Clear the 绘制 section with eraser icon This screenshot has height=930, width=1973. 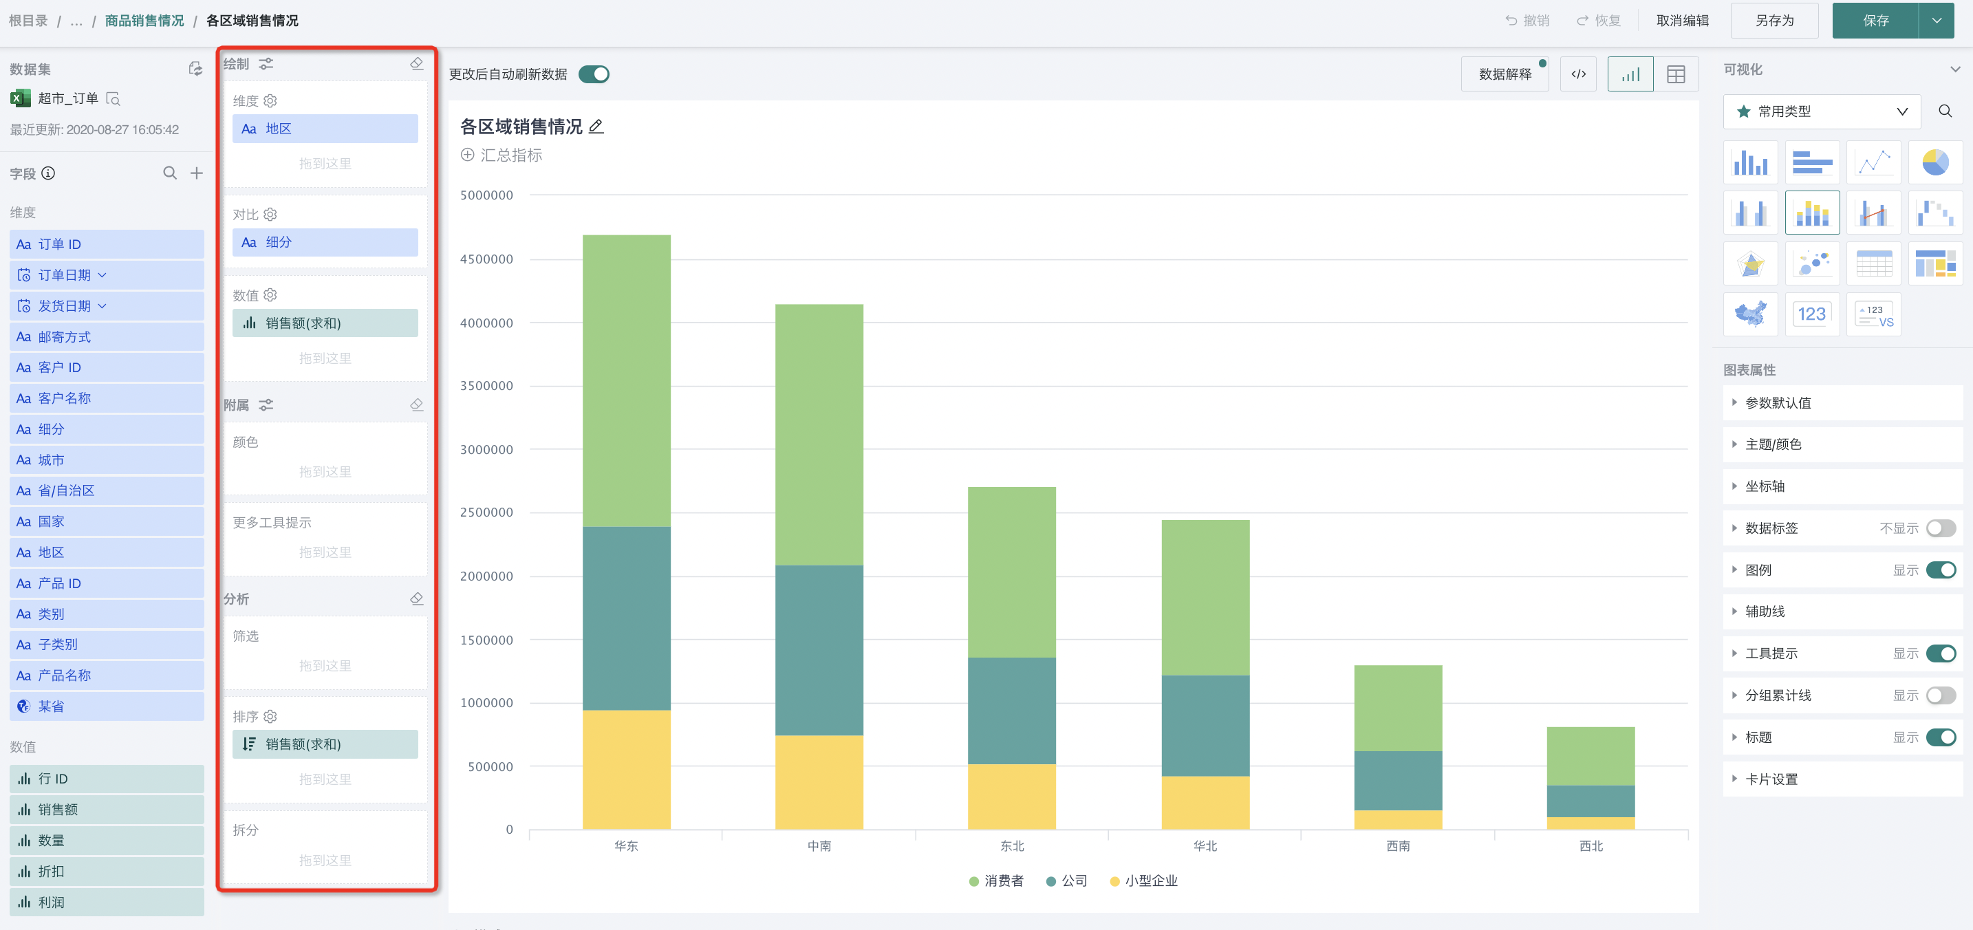pyautogui.click(x=417, y=63)
